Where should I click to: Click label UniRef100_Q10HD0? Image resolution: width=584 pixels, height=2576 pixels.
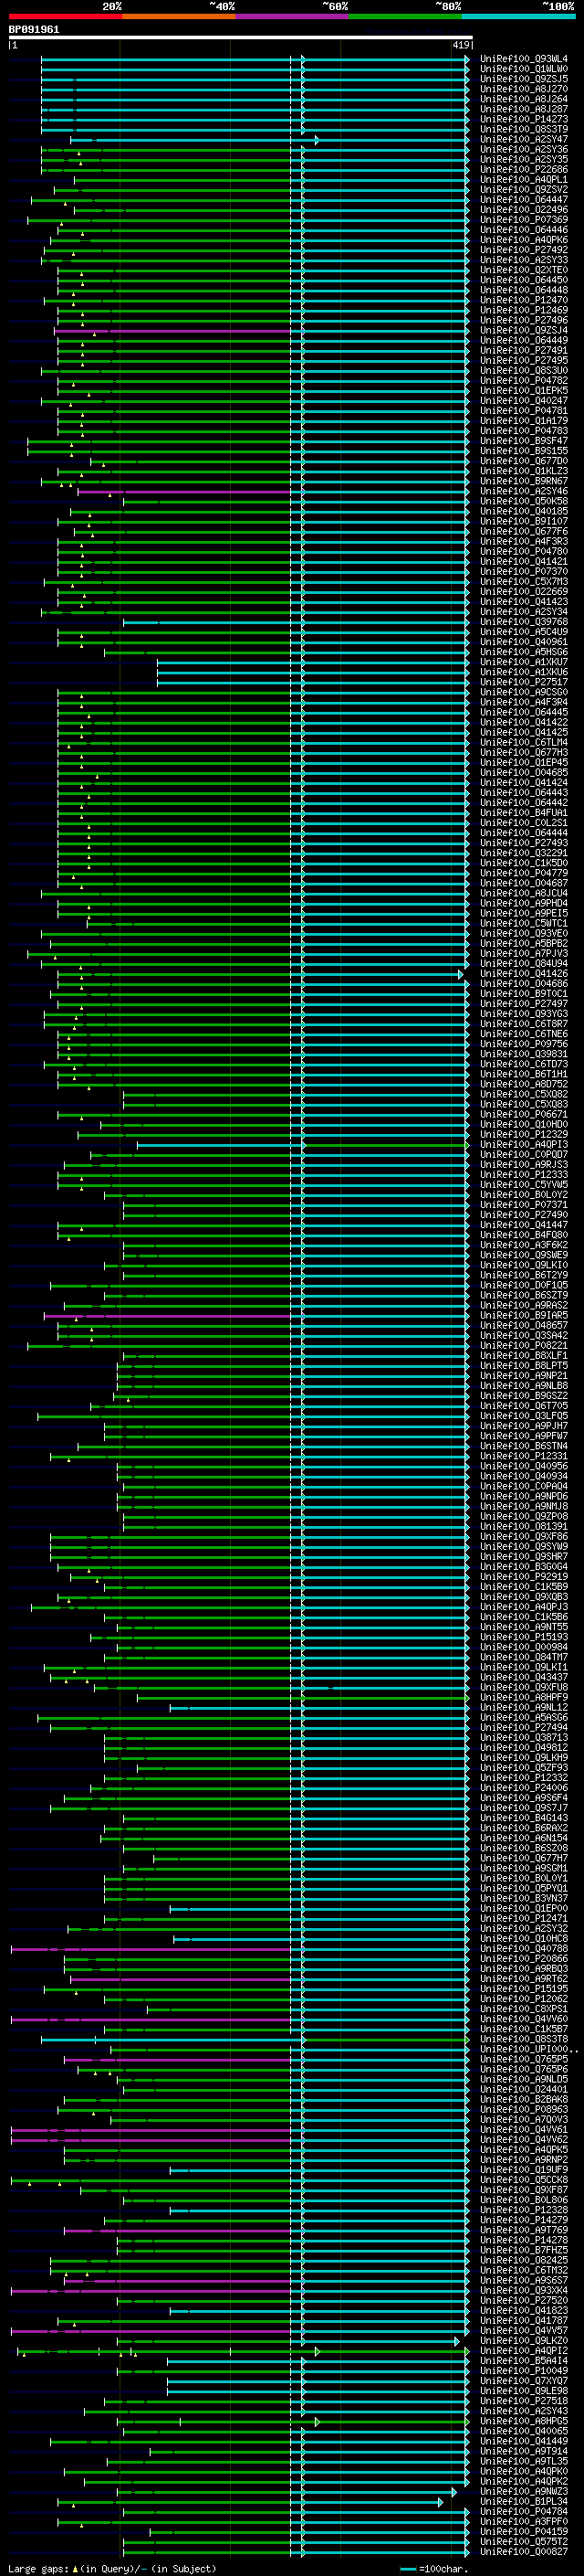pos(524,1125)
